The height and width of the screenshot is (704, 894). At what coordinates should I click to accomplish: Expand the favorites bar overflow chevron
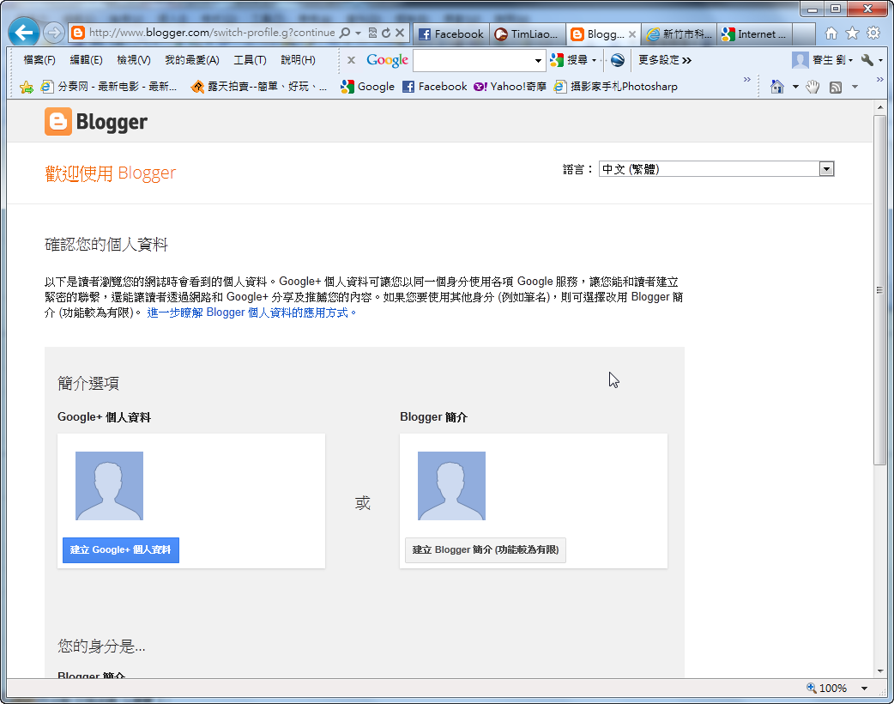pos(747,80)
